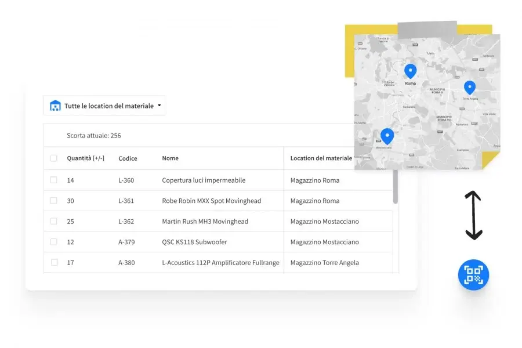Check the box for A-379 row
This screenshot has width=522, height=348.
coord(53,242)
